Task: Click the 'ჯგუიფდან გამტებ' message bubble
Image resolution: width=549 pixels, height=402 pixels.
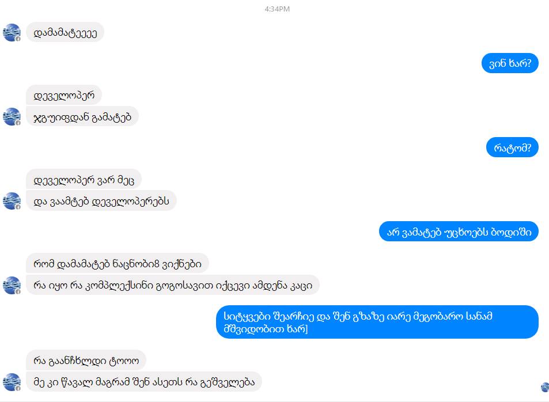Action: click(82, 116)
